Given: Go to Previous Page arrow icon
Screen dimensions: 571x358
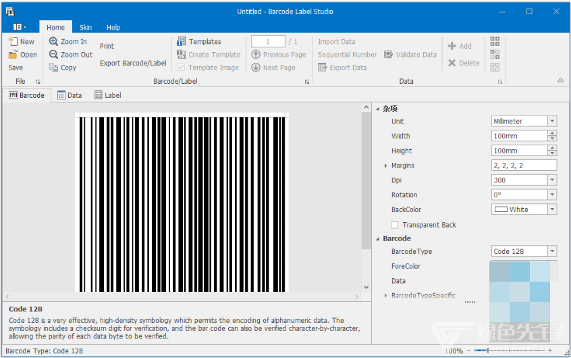Looking at the screenshot, I should coord(256,54).
